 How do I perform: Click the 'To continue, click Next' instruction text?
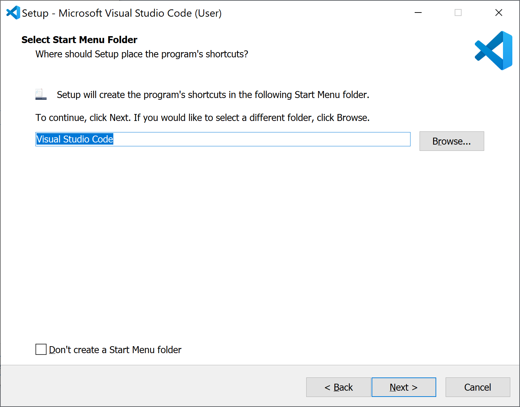pyautogui.click(x=202, y=118)
